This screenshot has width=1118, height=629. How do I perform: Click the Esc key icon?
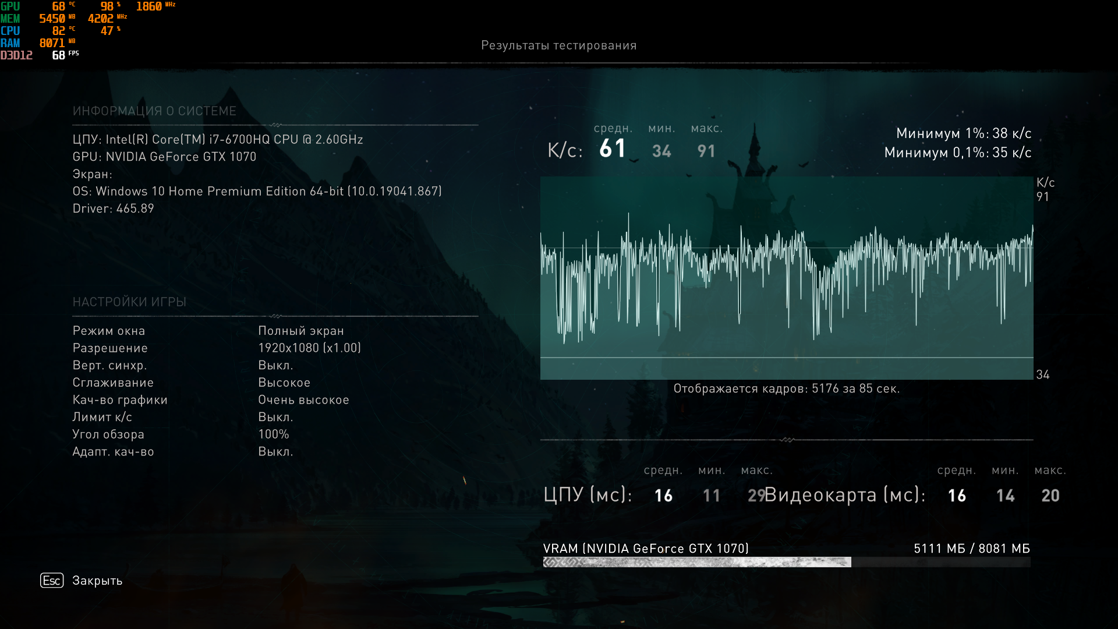tap(51, 581)
